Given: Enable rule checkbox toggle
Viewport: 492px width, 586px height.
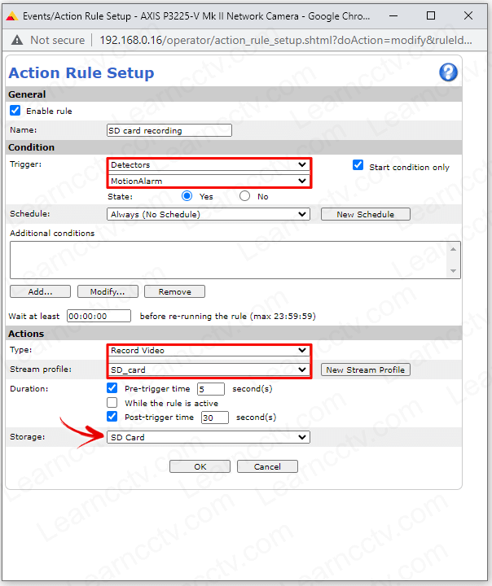Looking at the screenshot, I should point(15,110).
